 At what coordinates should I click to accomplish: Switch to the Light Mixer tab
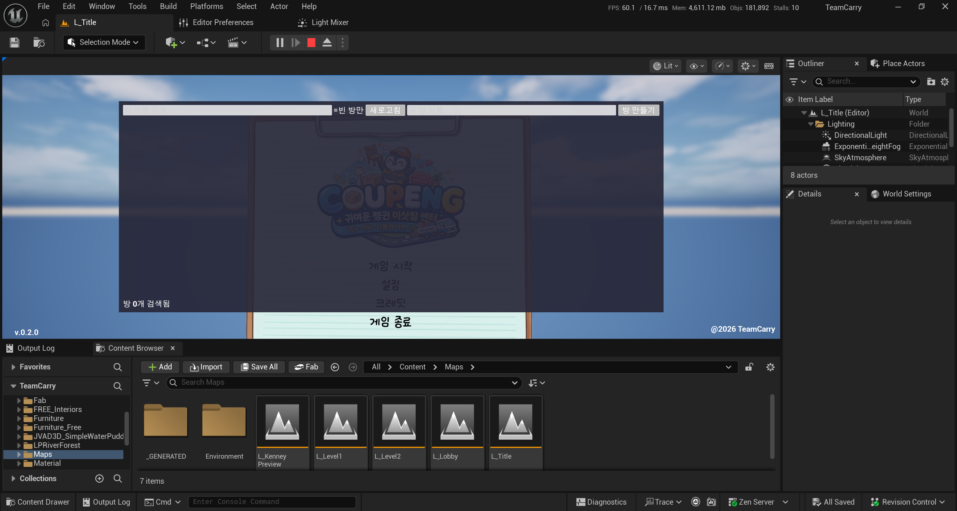323,23
